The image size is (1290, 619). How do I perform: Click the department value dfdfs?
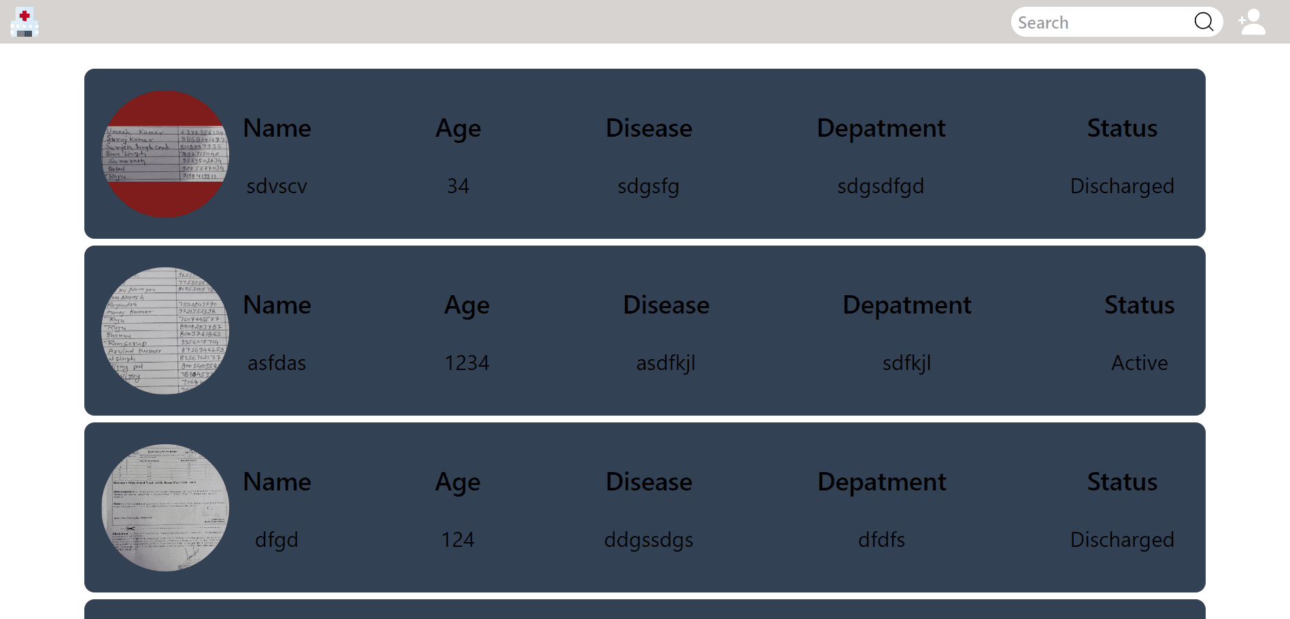881,539
